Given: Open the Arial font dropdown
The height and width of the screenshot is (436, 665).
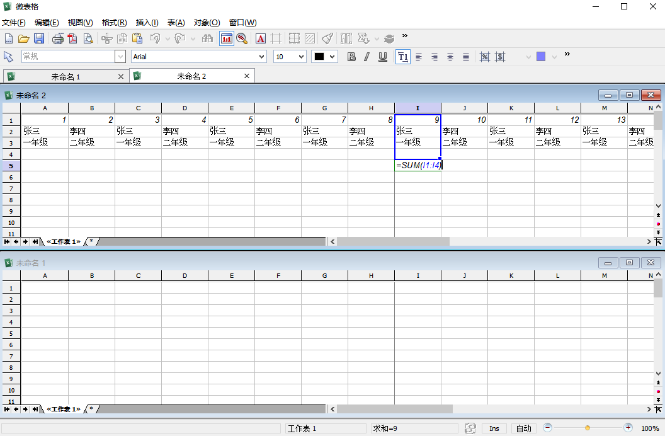Looking at the screenshot, I should [x=262, y=57].
